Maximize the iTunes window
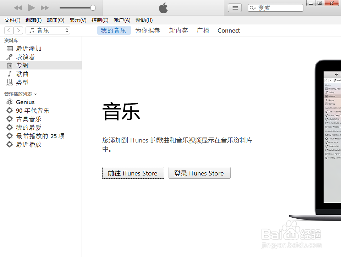 [x=320, y=3]
